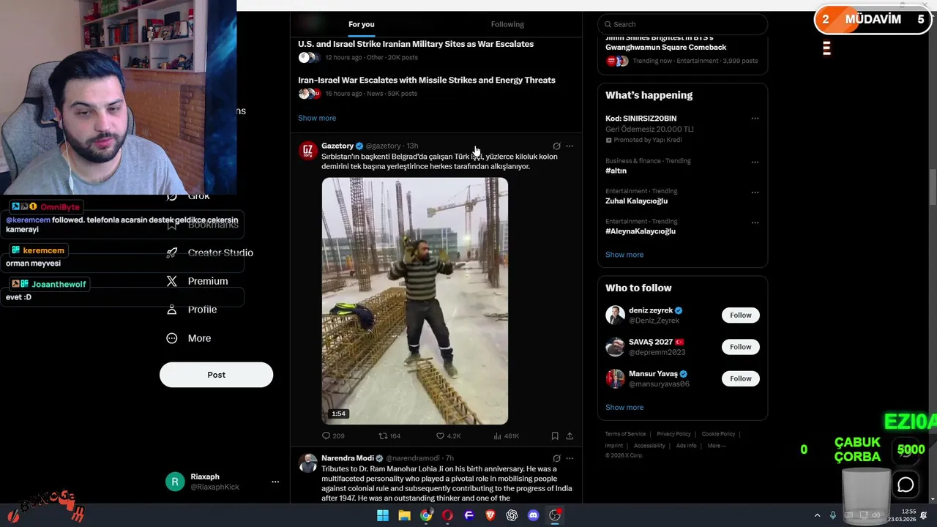Click the reply icon with 209 replies
The height and width of the screenshot is (527, 937).
tap(326, 436)
